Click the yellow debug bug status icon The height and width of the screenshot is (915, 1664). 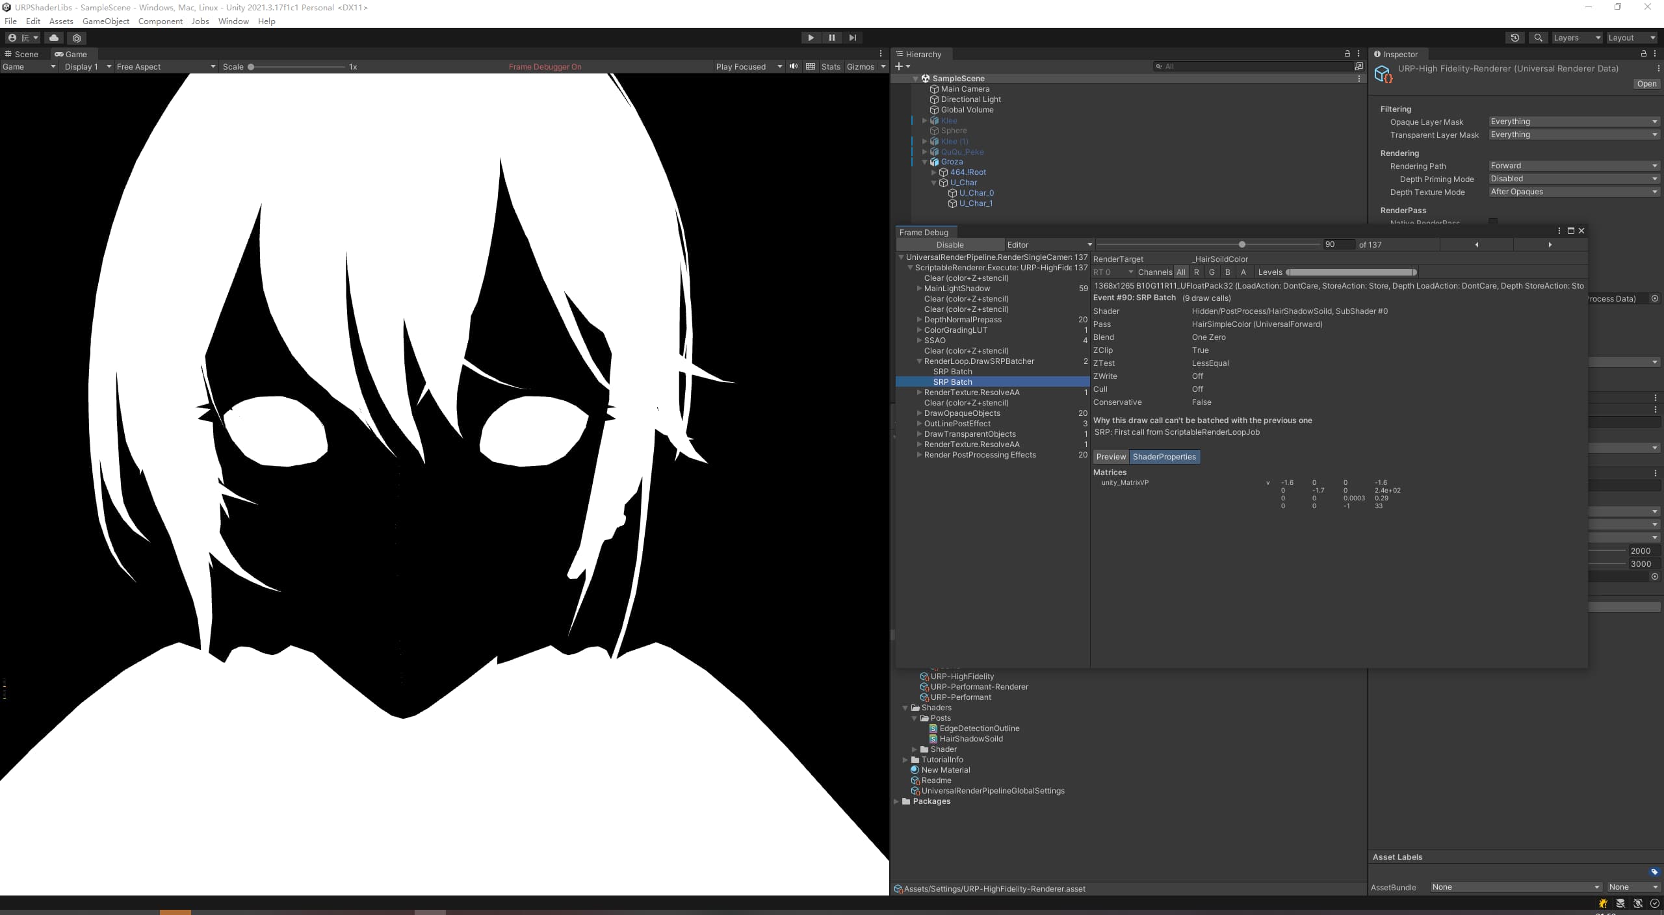[x=1603, y=903]
